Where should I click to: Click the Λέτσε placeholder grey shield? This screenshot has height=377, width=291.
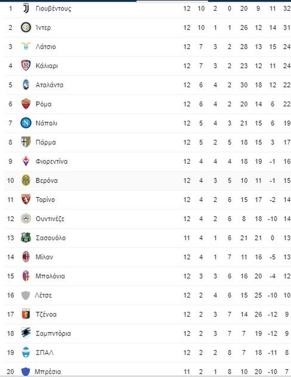26,295
